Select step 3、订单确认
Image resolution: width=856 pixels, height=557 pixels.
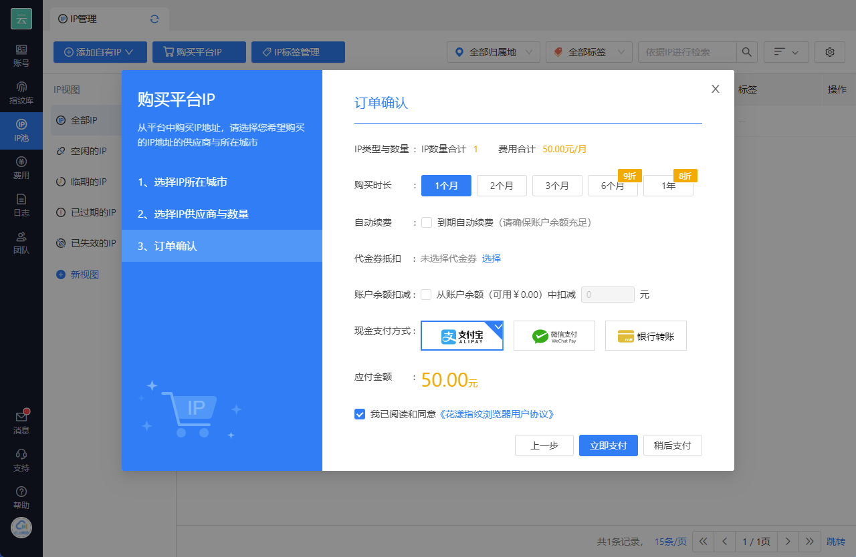222,246
